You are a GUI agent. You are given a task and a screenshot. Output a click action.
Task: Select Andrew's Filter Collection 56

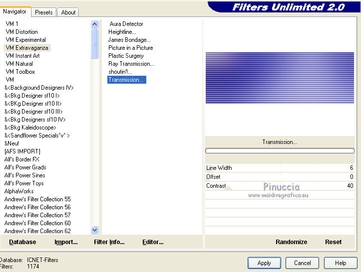coord(37,207)
